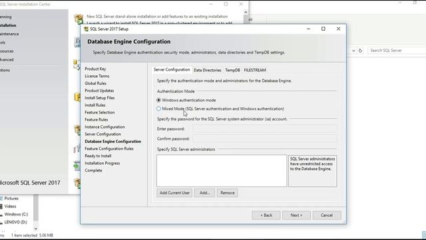Click the Enter password field
Viewport: 426px width, 240px height.
[x=265, y=129]
